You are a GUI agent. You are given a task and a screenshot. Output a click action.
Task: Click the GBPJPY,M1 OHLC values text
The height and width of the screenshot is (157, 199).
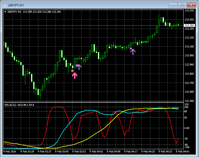click(x=42, y=12)
